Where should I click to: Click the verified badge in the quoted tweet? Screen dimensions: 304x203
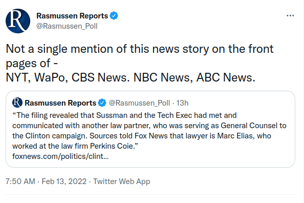[102, 103]
